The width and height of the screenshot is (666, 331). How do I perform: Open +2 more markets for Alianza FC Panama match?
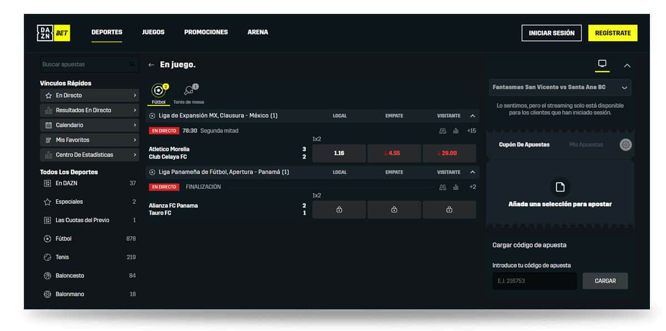tap(472, 187)
